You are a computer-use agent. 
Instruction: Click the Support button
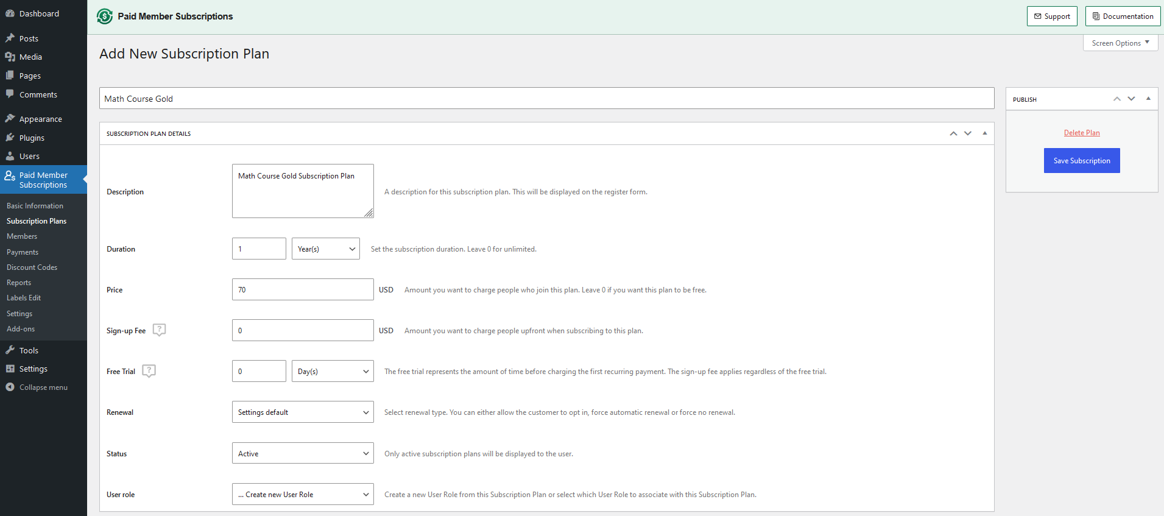point(1052,16)
